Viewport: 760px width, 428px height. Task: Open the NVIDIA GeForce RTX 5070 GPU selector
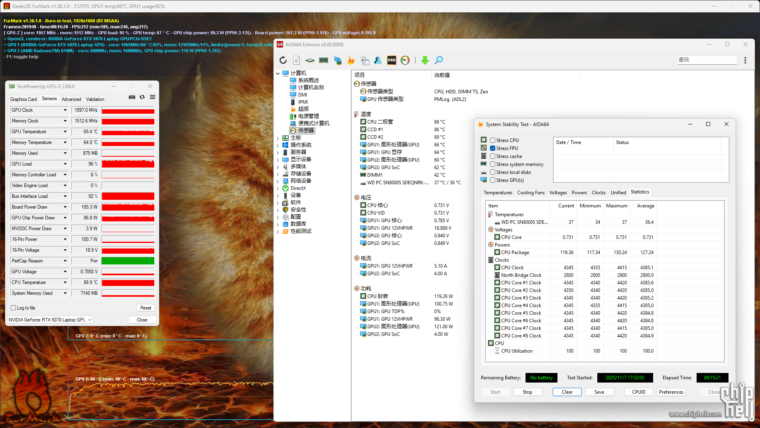click(50, 320)
